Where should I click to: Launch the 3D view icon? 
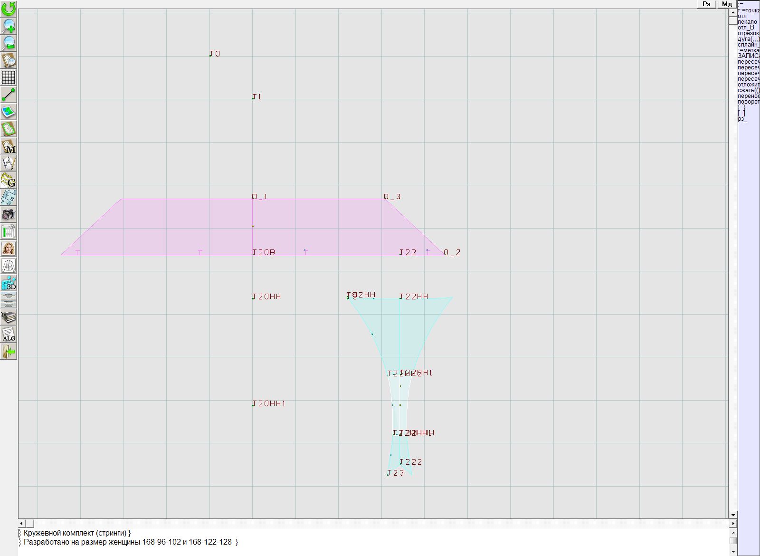pyautogui.click(x=9, y=283)
